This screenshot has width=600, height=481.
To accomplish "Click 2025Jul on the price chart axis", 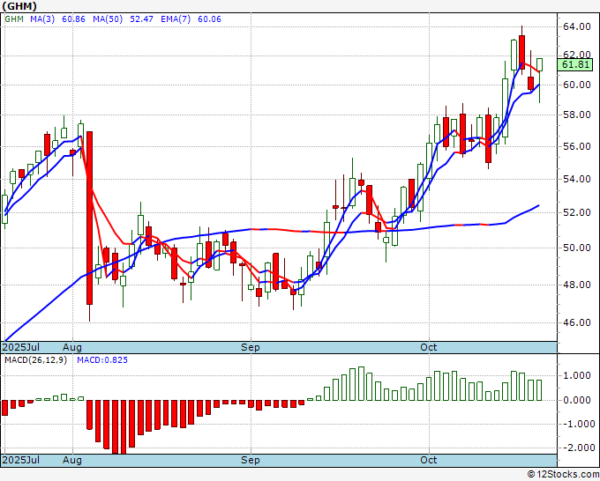I will tap(21, 347).
